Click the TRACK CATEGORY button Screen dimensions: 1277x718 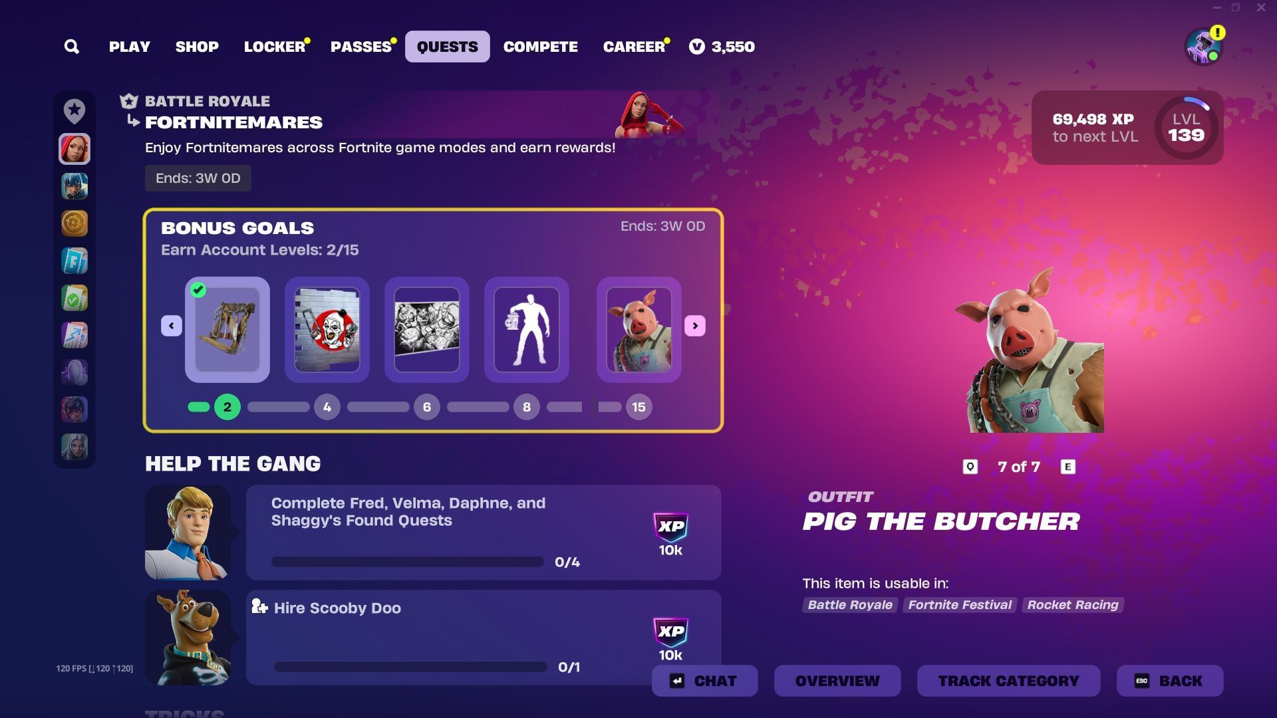coord(1008,681)
